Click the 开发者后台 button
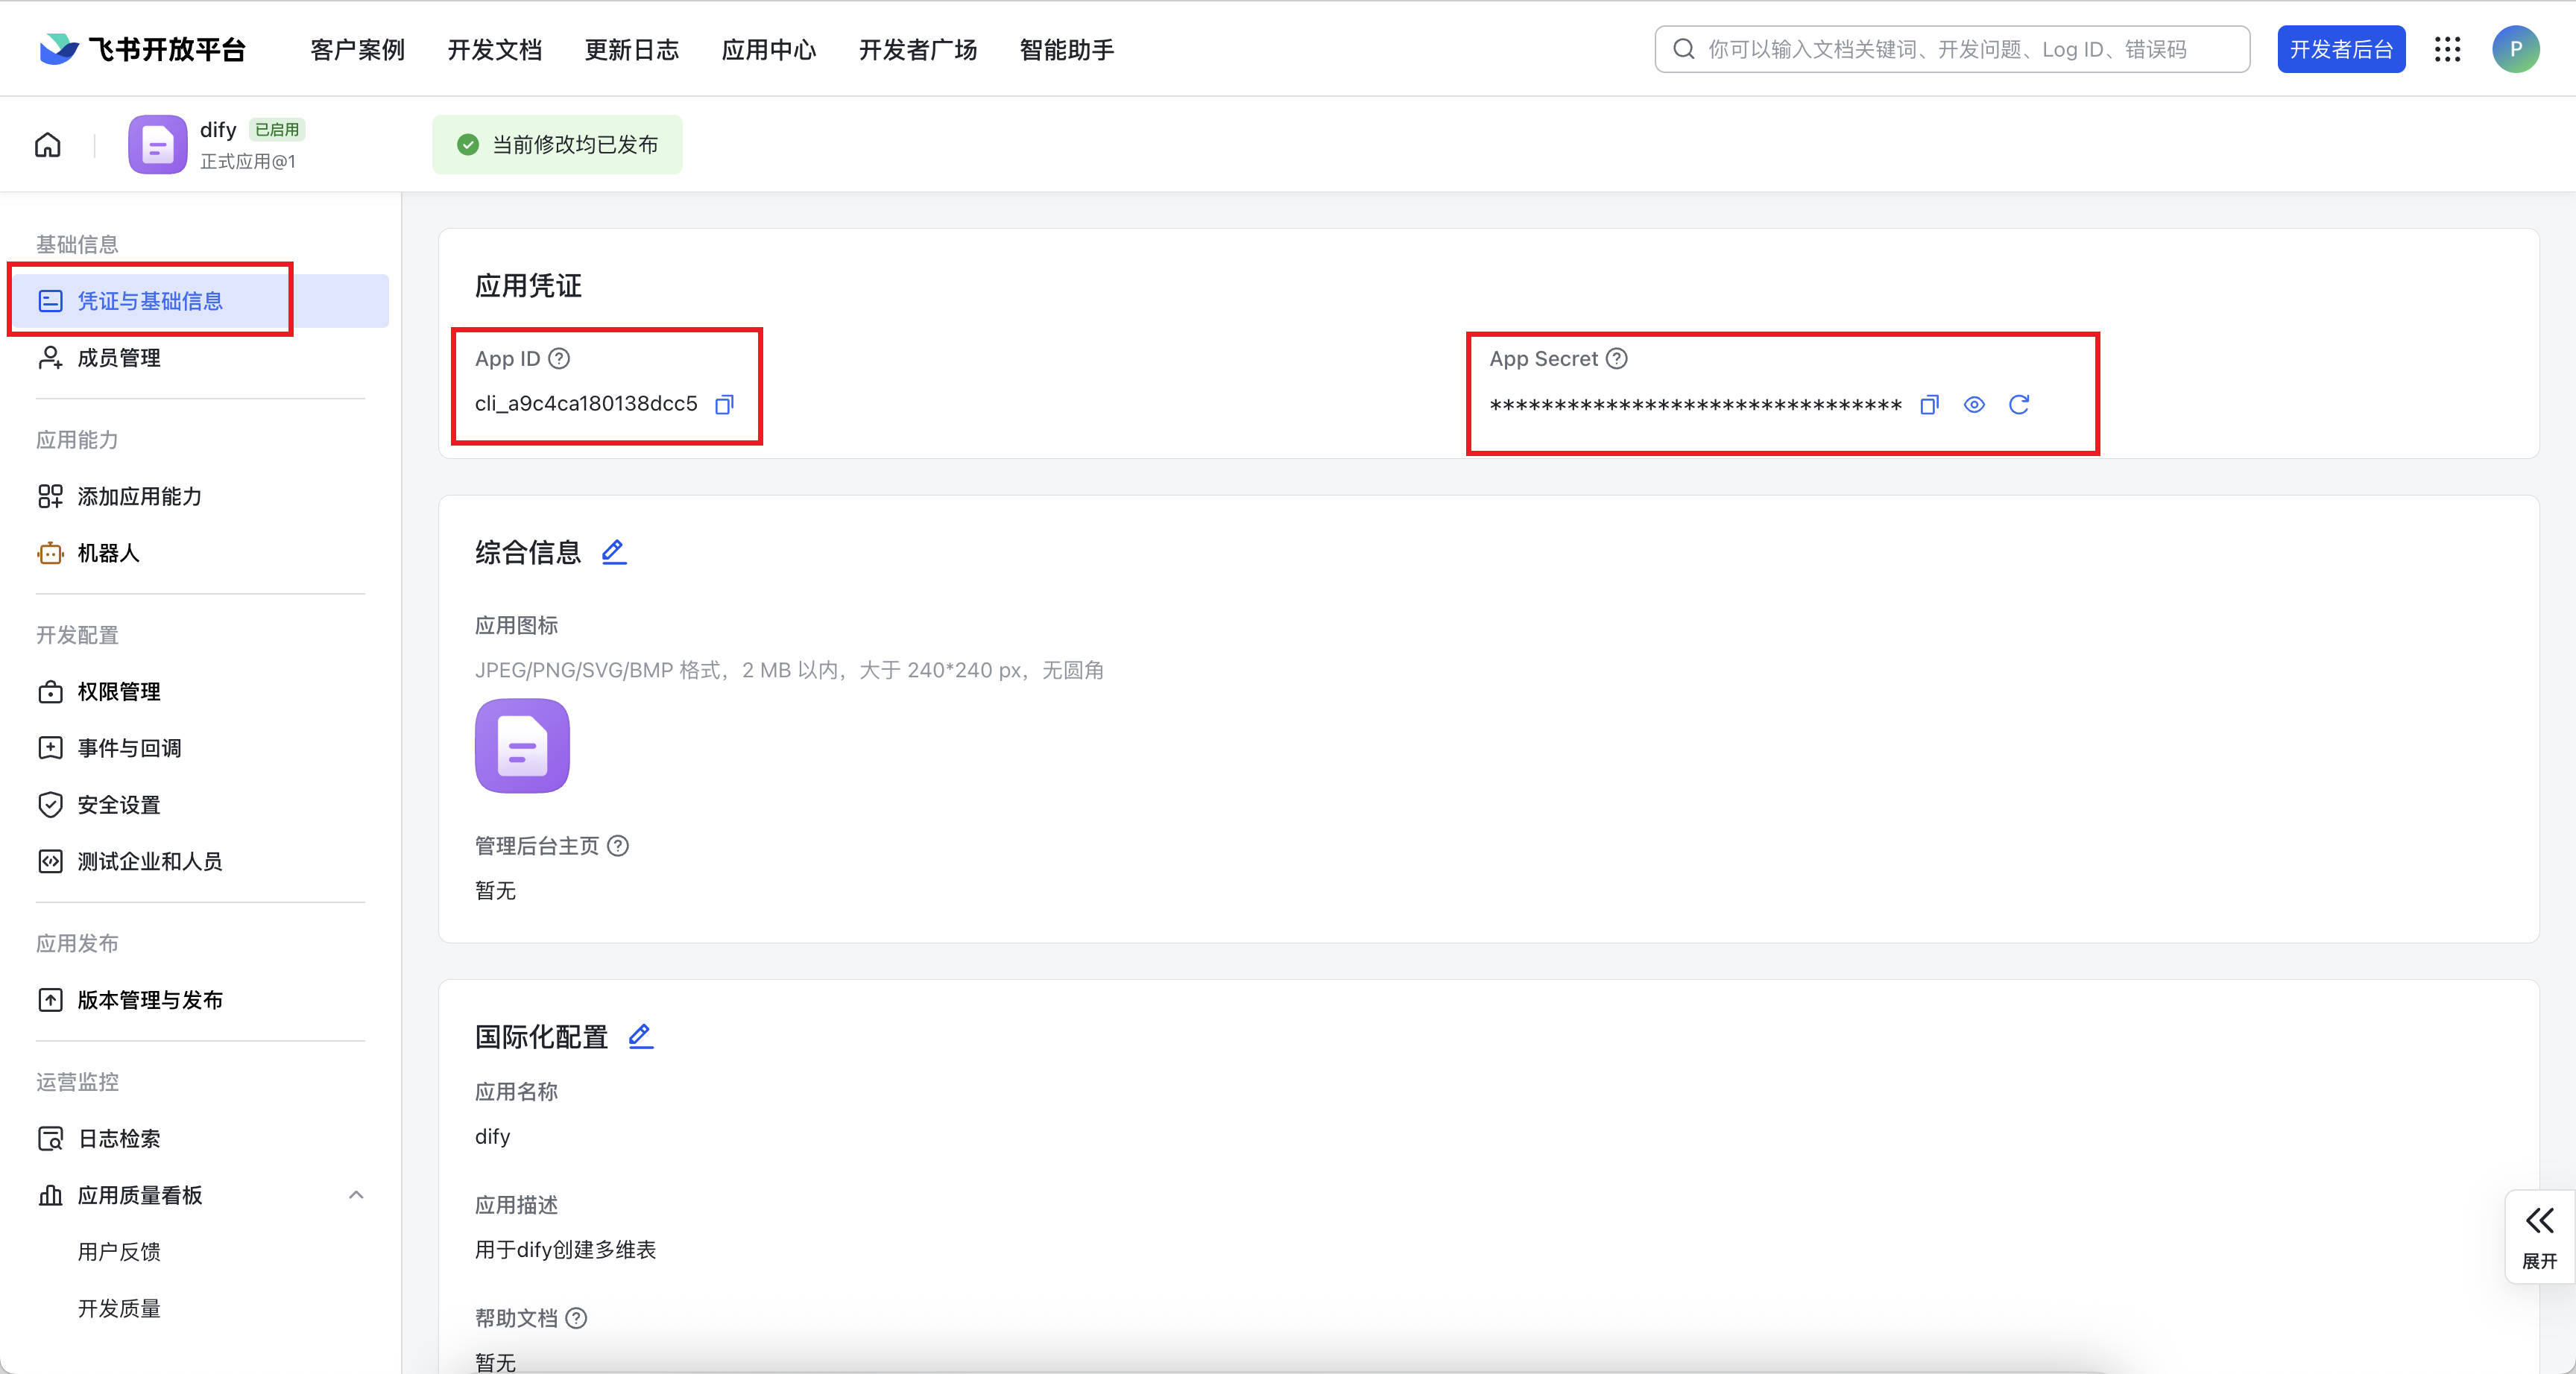 point(2340,49)
